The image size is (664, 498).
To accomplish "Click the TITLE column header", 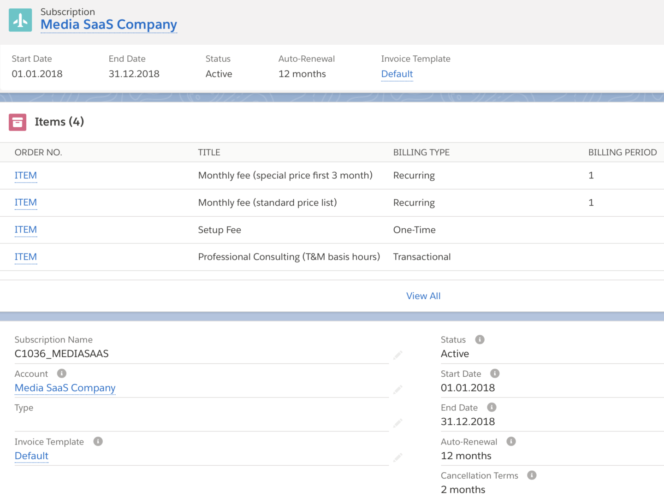I will (x=209, y=153).
